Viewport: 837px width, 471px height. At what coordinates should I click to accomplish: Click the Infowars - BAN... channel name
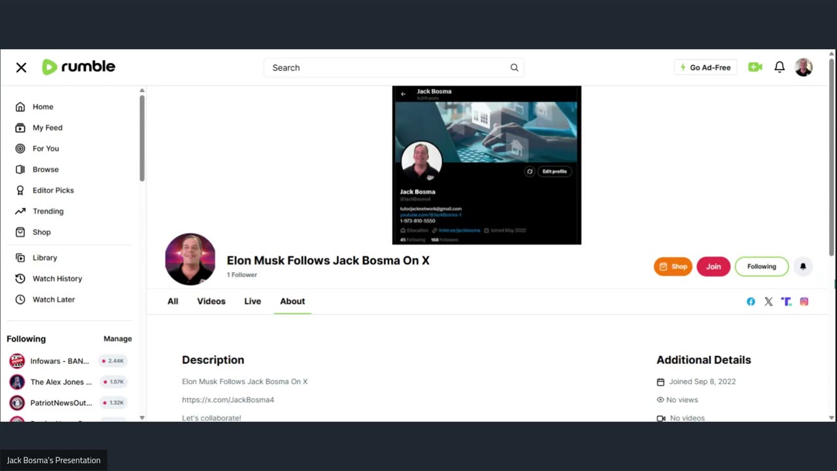[60, 361]
